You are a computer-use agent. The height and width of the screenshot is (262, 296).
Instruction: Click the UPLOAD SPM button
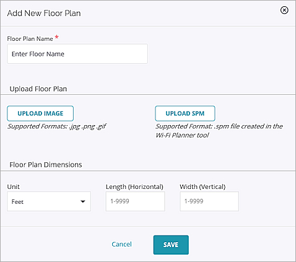[x=185, y=113]
